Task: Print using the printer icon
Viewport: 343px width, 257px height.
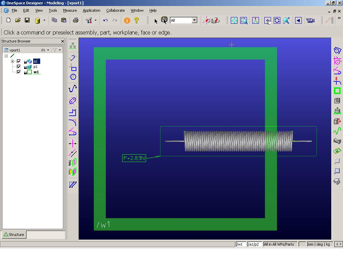Action: [x=76, y=20]
